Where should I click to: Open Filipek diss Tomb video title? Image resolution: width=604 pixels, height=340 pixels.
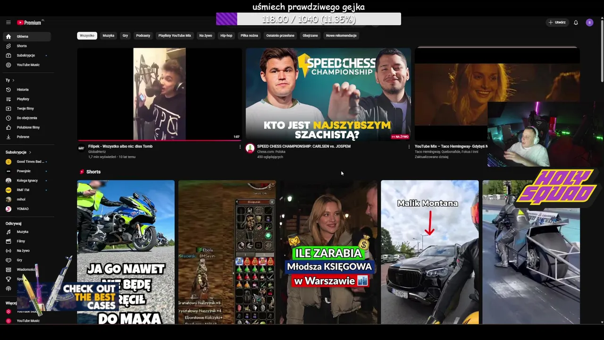pyautogui.click(x=120, y=146)
